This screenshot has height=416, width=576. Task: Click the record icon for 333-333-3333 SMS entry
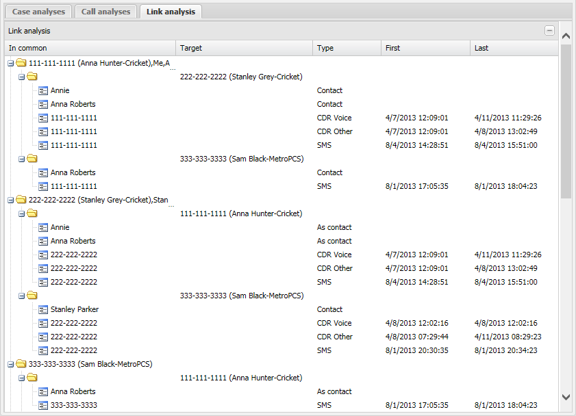pyautogui.click(x=43, y=405)
